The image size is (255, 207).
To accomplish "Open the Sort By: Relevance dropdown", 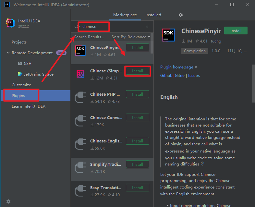I will (x=131, y=37).
